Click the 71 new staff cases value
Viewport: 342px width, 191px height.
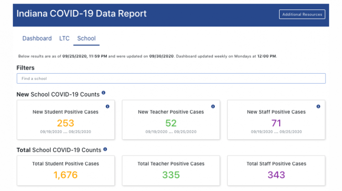pyautogui.click(x=276, y=123)
